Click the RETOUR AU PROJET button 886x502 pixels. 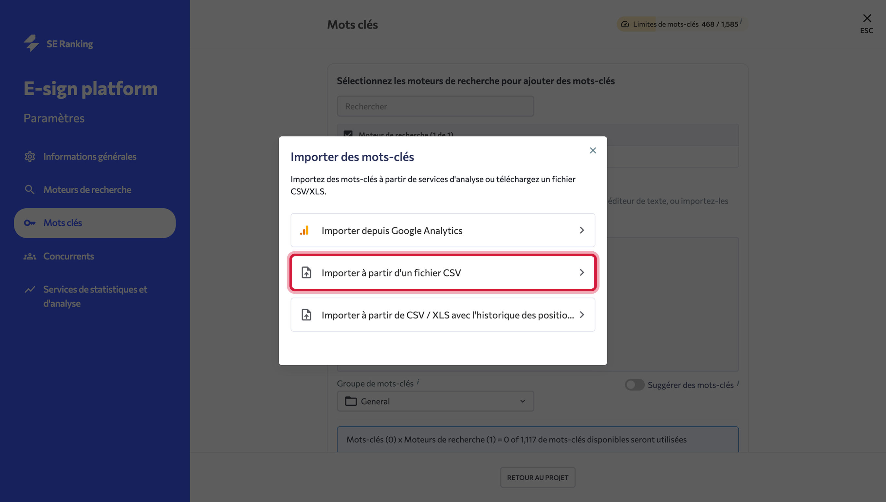(x=538, y=477)
